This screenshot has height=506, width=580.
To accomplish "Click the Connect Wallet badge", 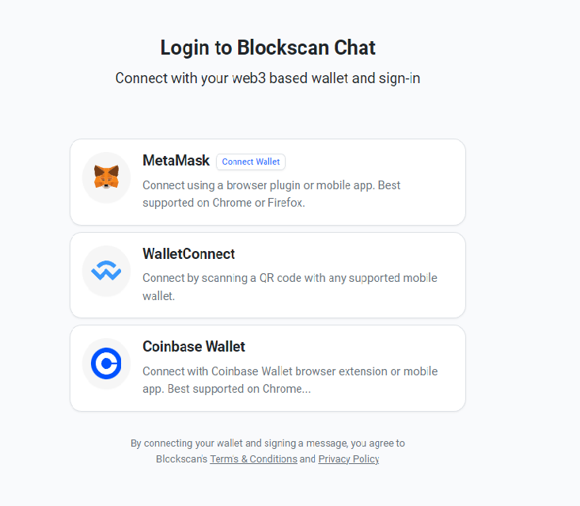I will point(251,162).
